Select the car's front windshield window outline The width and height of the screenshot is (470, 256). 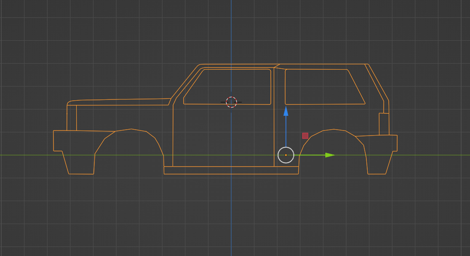tap(227, 86)
